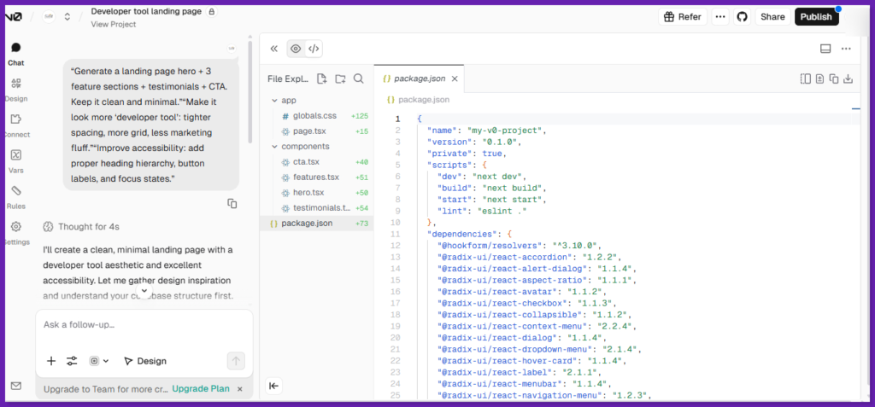Switch to preview mode with the eye icon
This screenshot has width=875, height=407.
[x=296, y=49]
